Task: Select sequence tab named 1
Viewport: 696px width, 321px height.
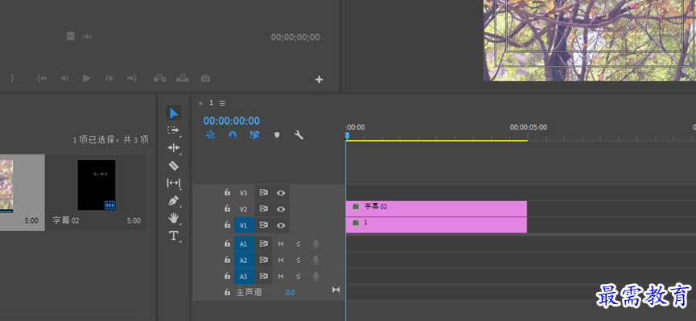Action: (x=212, y=103)
